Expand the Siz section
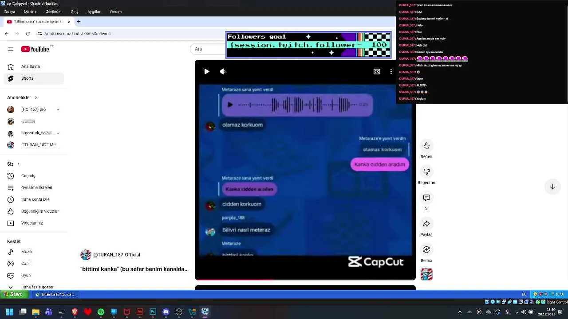 (13, 164)
